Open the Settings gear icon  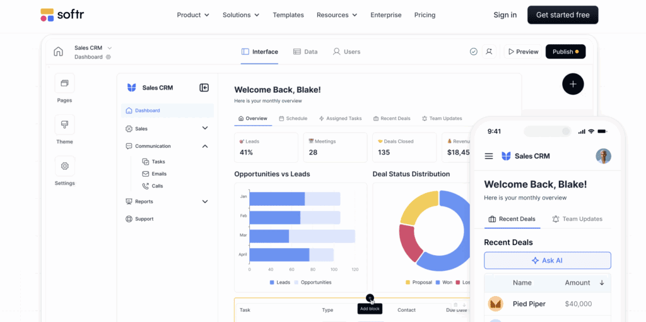tap(64, 166)
